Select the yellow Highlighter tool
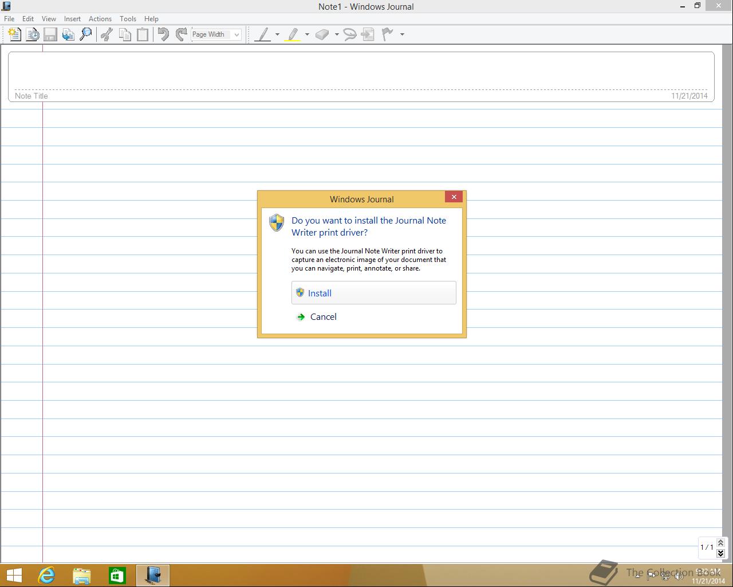Viewport: 733px width, 587px height. [293, 34]
